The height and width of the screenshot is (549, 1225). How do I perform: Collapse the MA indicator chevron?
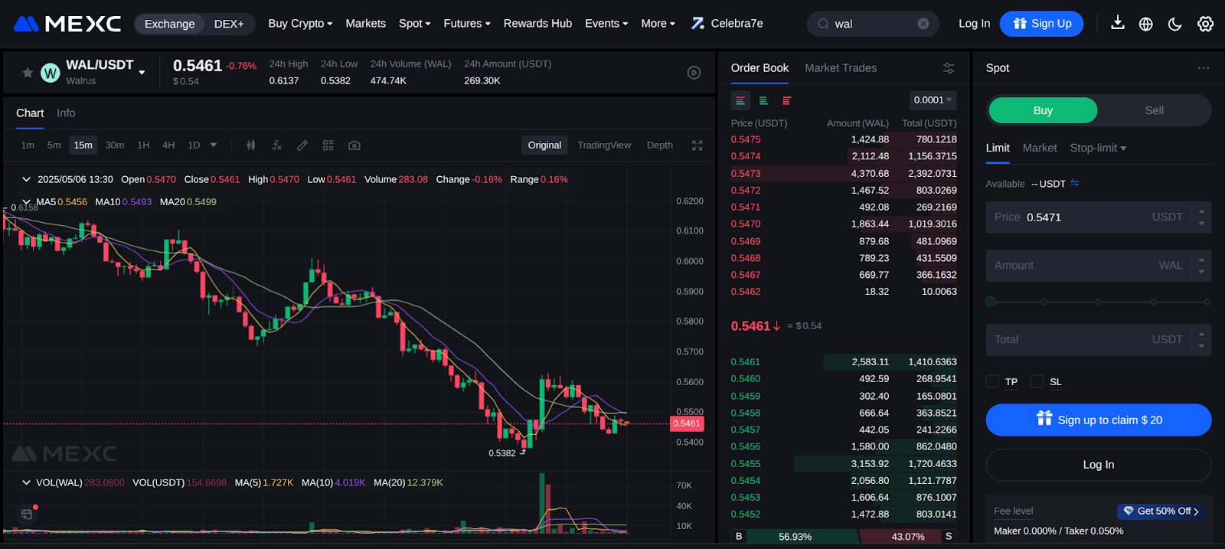(26, 202)
